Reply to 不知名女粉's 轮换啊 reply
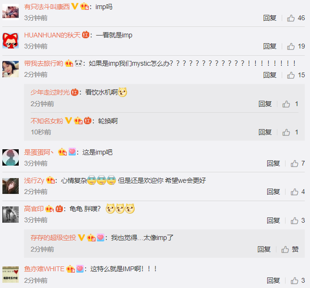310x288 pixels. [265, 132]
